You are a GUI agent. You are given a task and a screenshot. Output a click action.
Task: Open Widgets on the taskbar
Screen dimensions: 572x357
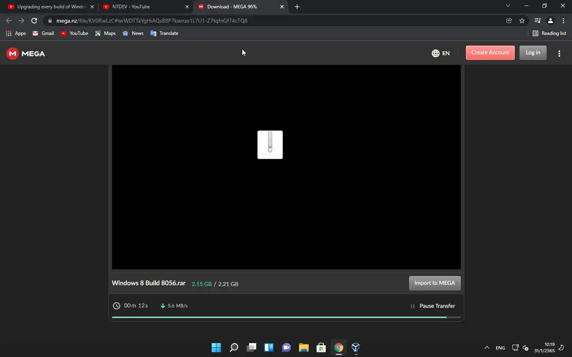coord(269,348)
